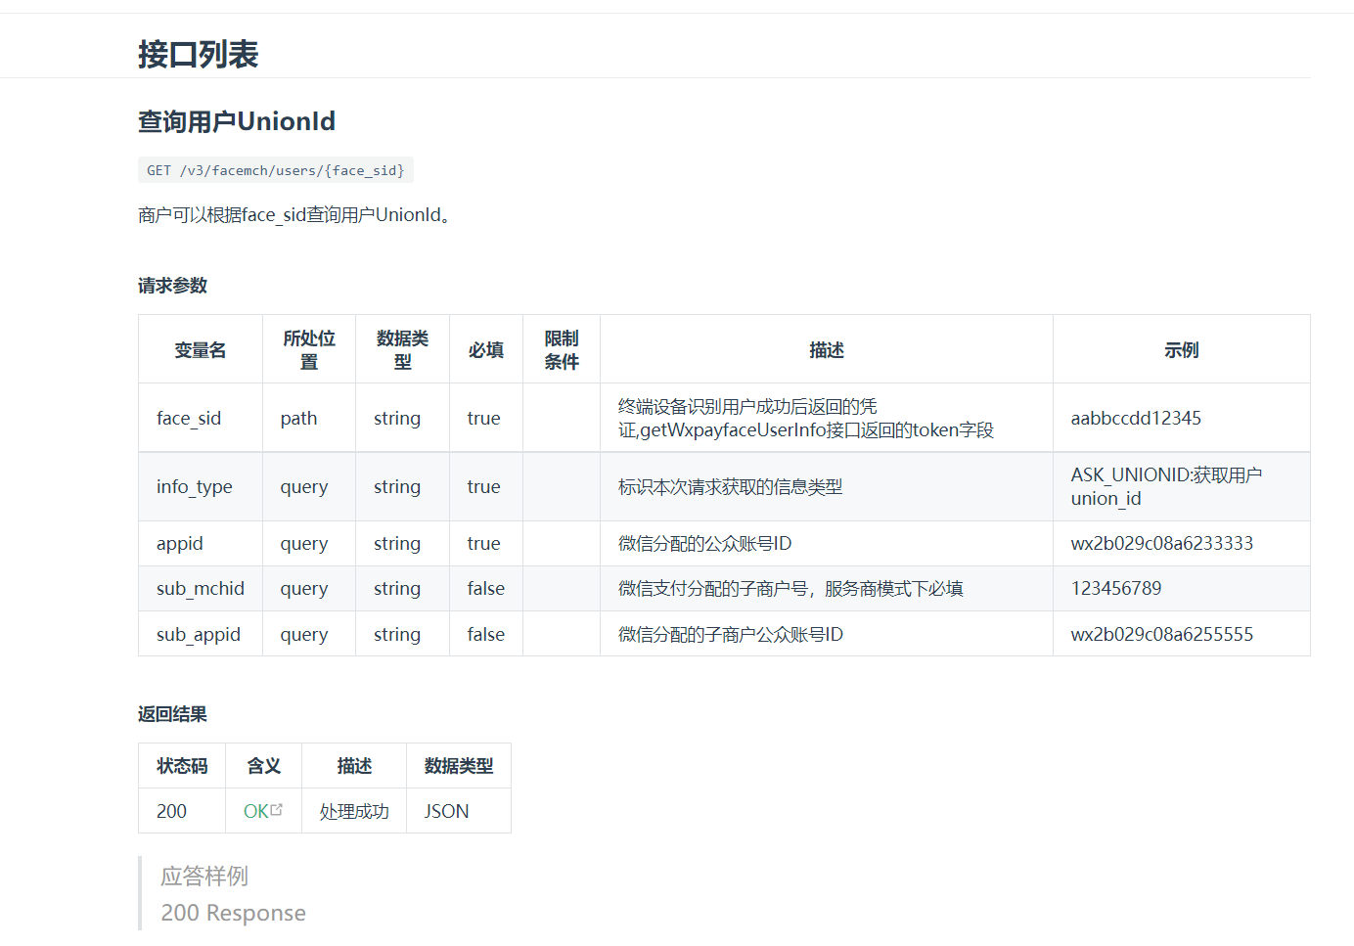Select the face_sid parameter name cell
This screenshot has width=1354, height=946.
pos(201,418)
